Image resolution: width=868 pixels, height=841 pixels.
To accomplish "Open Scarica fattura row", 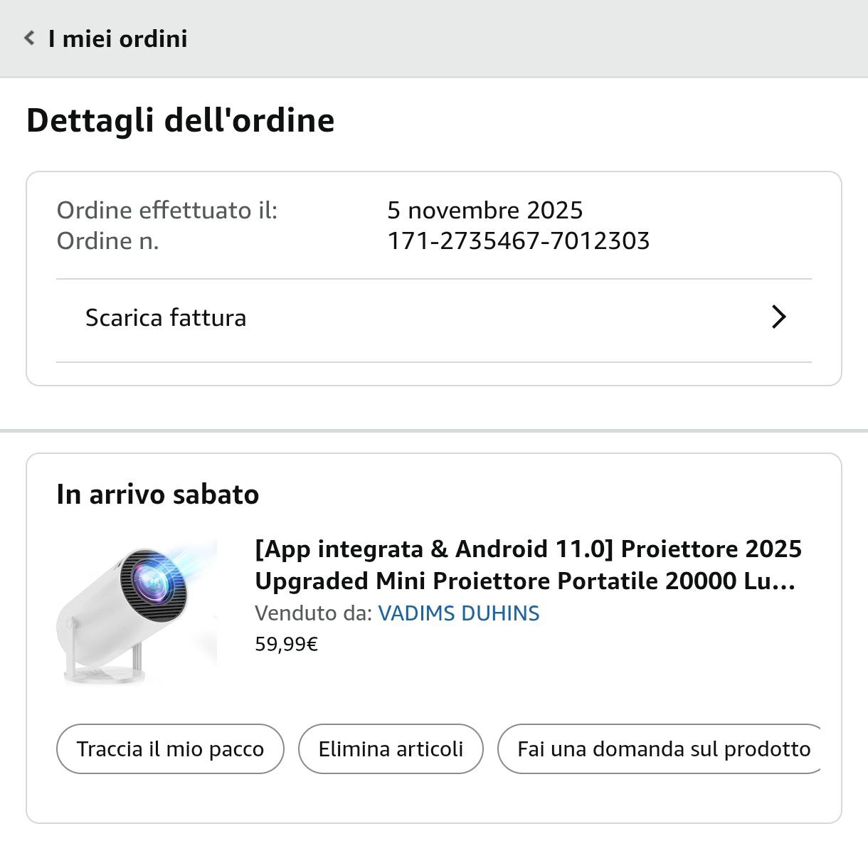I will (x=165, y=317).
